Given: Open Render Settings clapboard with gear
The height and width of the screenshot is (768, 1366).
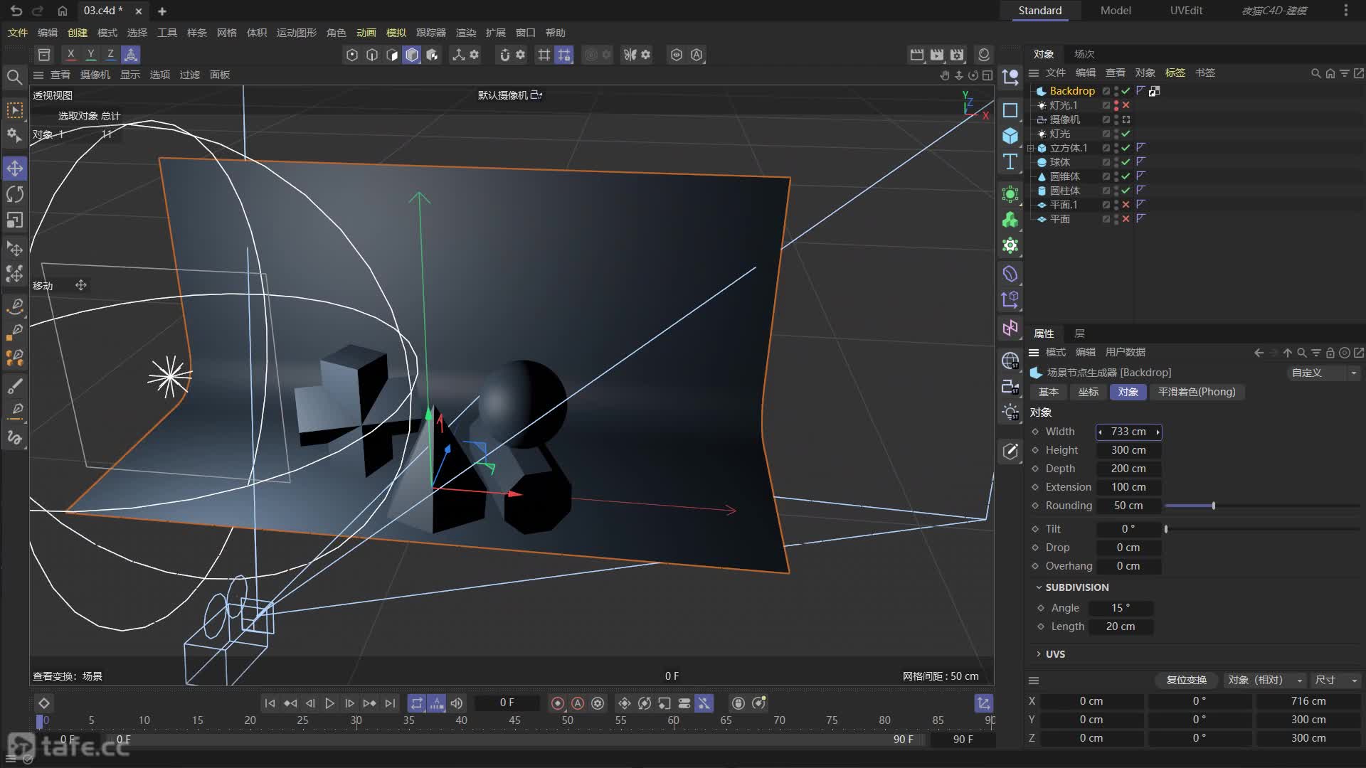Looking at the screenshot, I should point(957,55).
